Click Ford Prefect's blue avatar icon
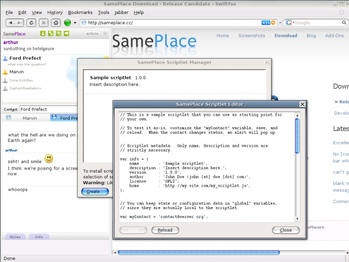 coord(5,58)
